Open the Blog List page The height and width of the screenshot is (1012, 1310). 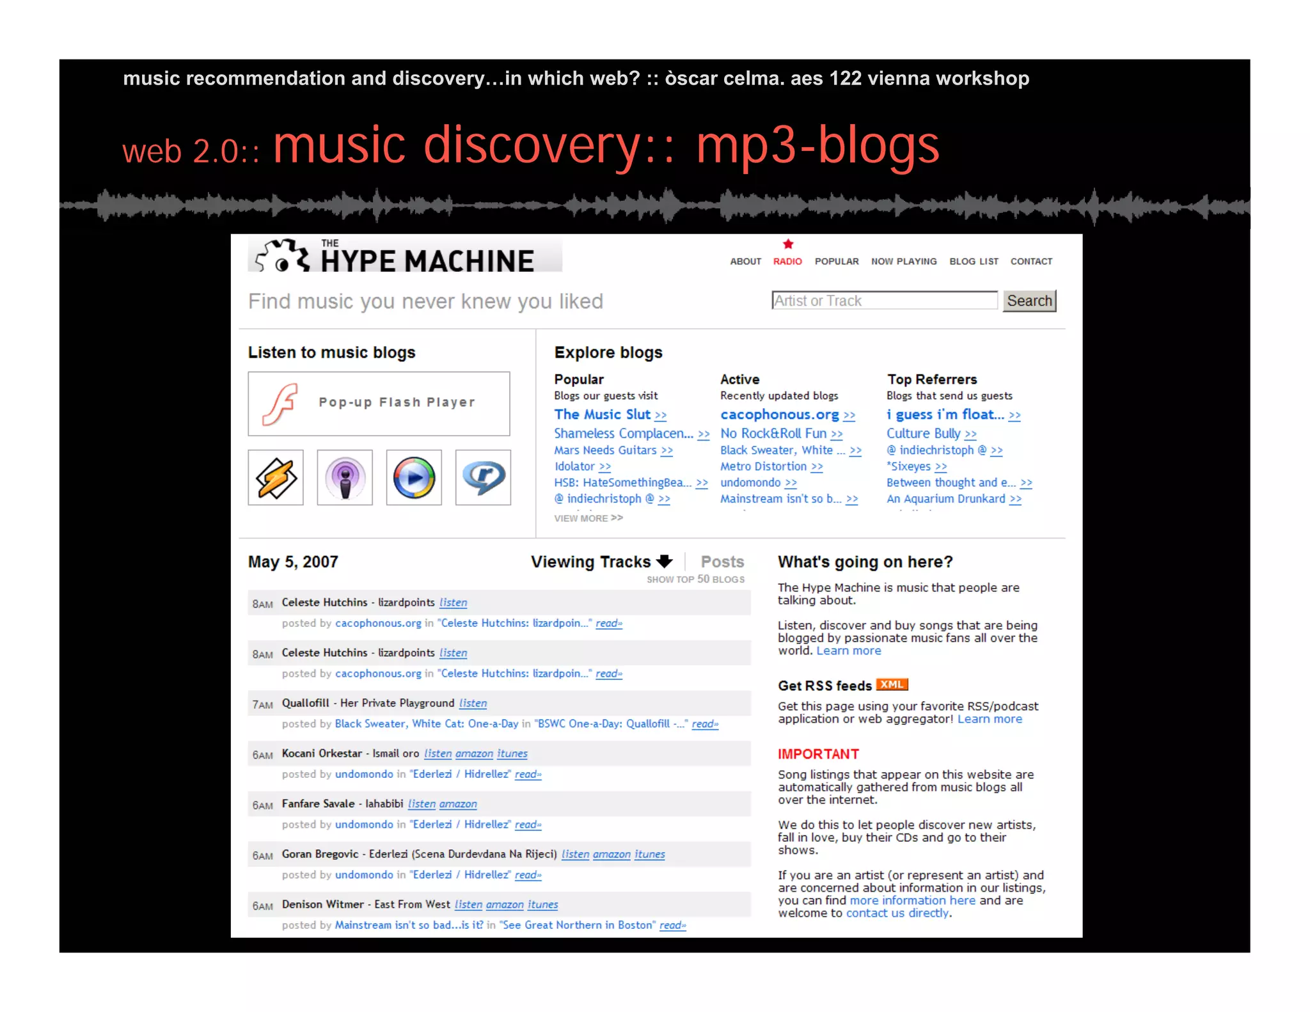(974, 261)
